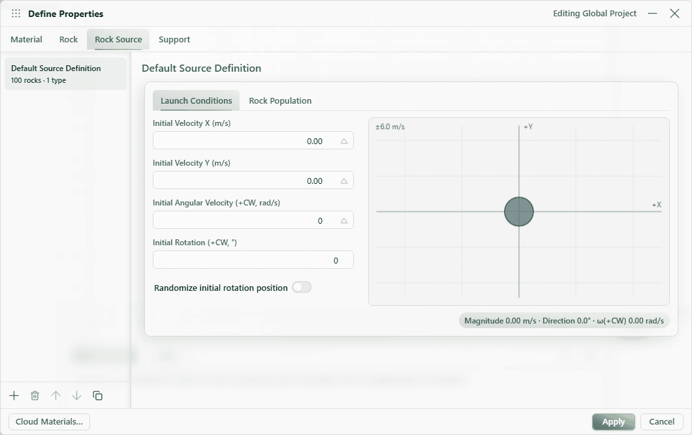
Task: Select the Launch Conditions tab
Action: coord(197,100)
